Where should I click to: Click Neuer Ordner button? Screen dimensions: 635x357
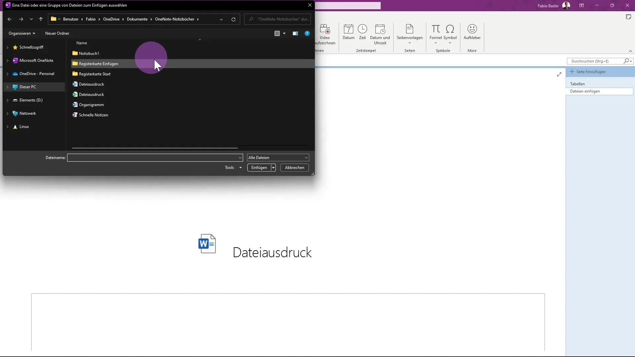57,33
